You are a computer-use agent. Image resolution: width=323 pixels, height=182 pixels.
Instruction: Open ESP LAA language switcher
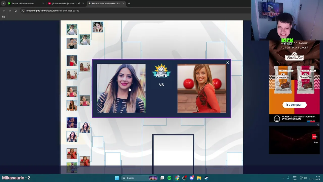pos(295,178)
